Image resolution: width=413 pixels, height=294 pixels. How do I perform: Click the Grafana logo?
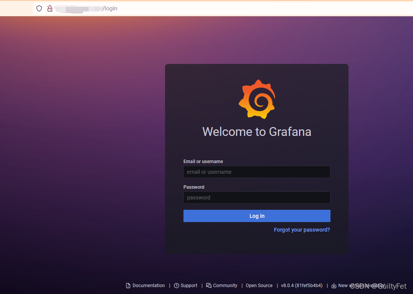click(257, 99)
